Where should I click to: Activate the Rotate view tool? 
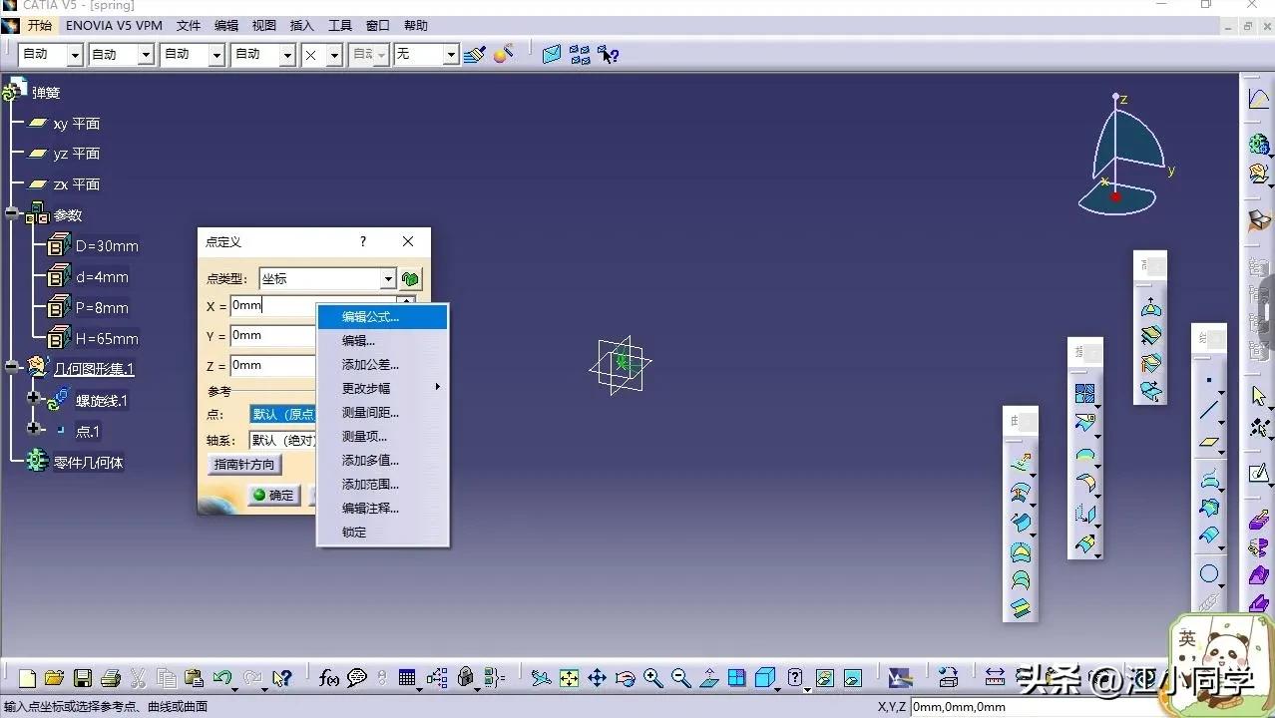[625, 678]
